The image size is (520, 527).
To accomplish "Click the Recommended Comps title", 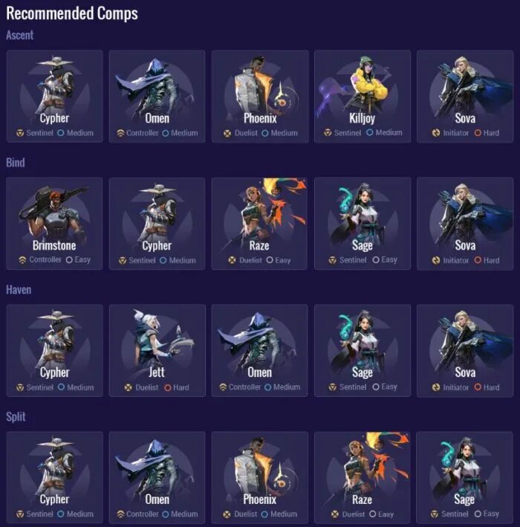I will pos(72,13).
